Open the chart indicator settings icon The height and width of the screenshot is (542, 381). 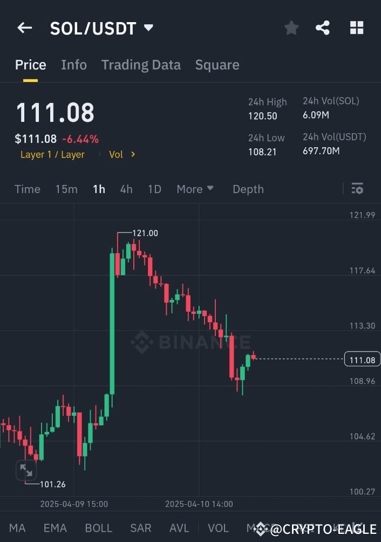(x=357, y=189)
